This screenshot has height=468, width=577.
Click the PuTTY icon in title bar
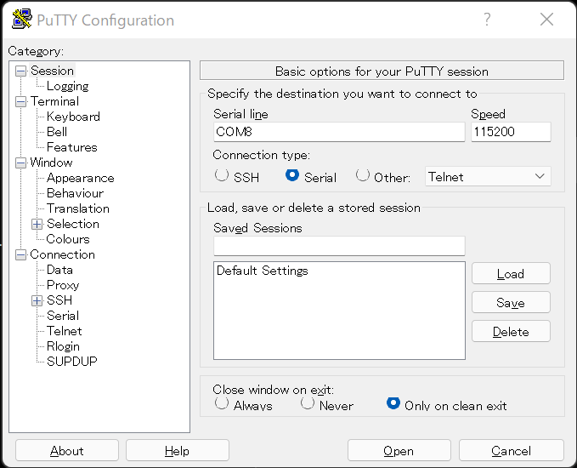click(x=22, y=20)
